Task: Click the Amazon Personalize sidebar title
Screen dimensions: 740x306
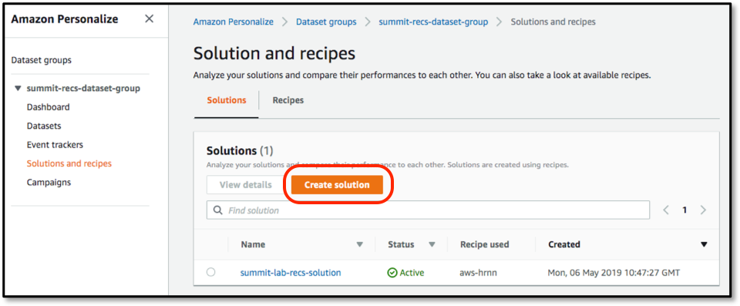Action: tap(65, 19)
